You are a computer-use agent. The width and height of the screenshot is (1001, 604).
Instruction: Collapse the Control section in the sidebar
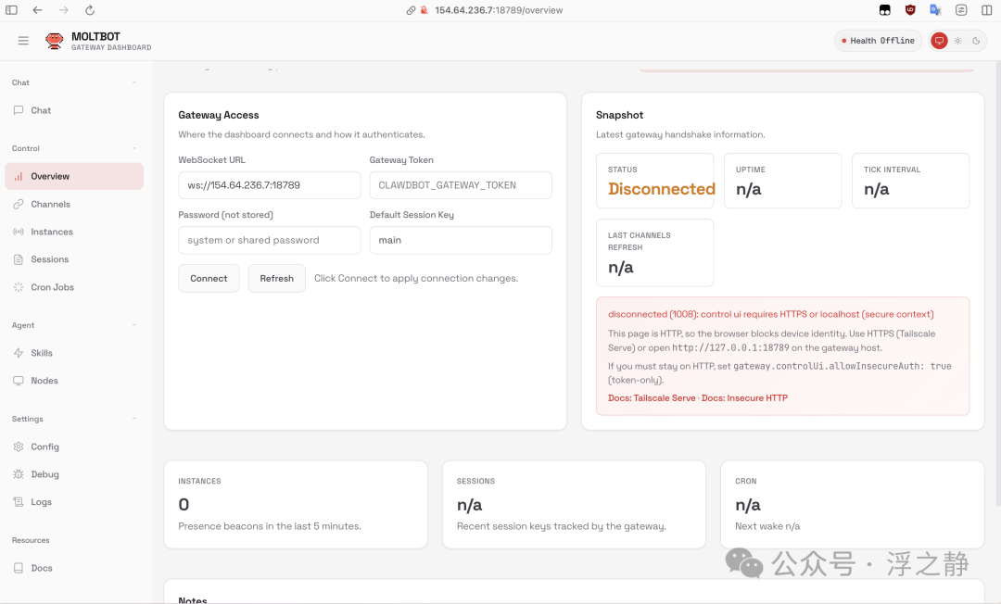(x=134, y=148)
